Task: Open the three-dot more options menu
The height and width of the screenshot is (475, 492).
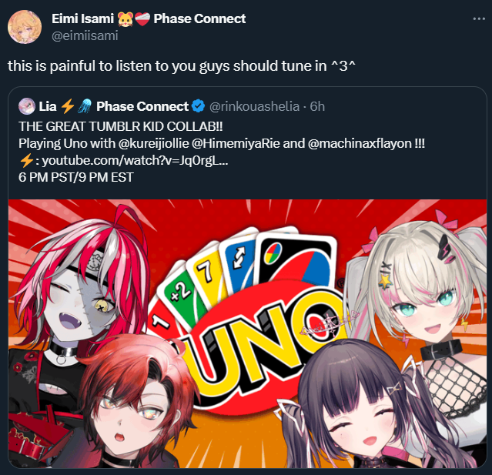Action: pyautogui.click(x=479, y=19)
